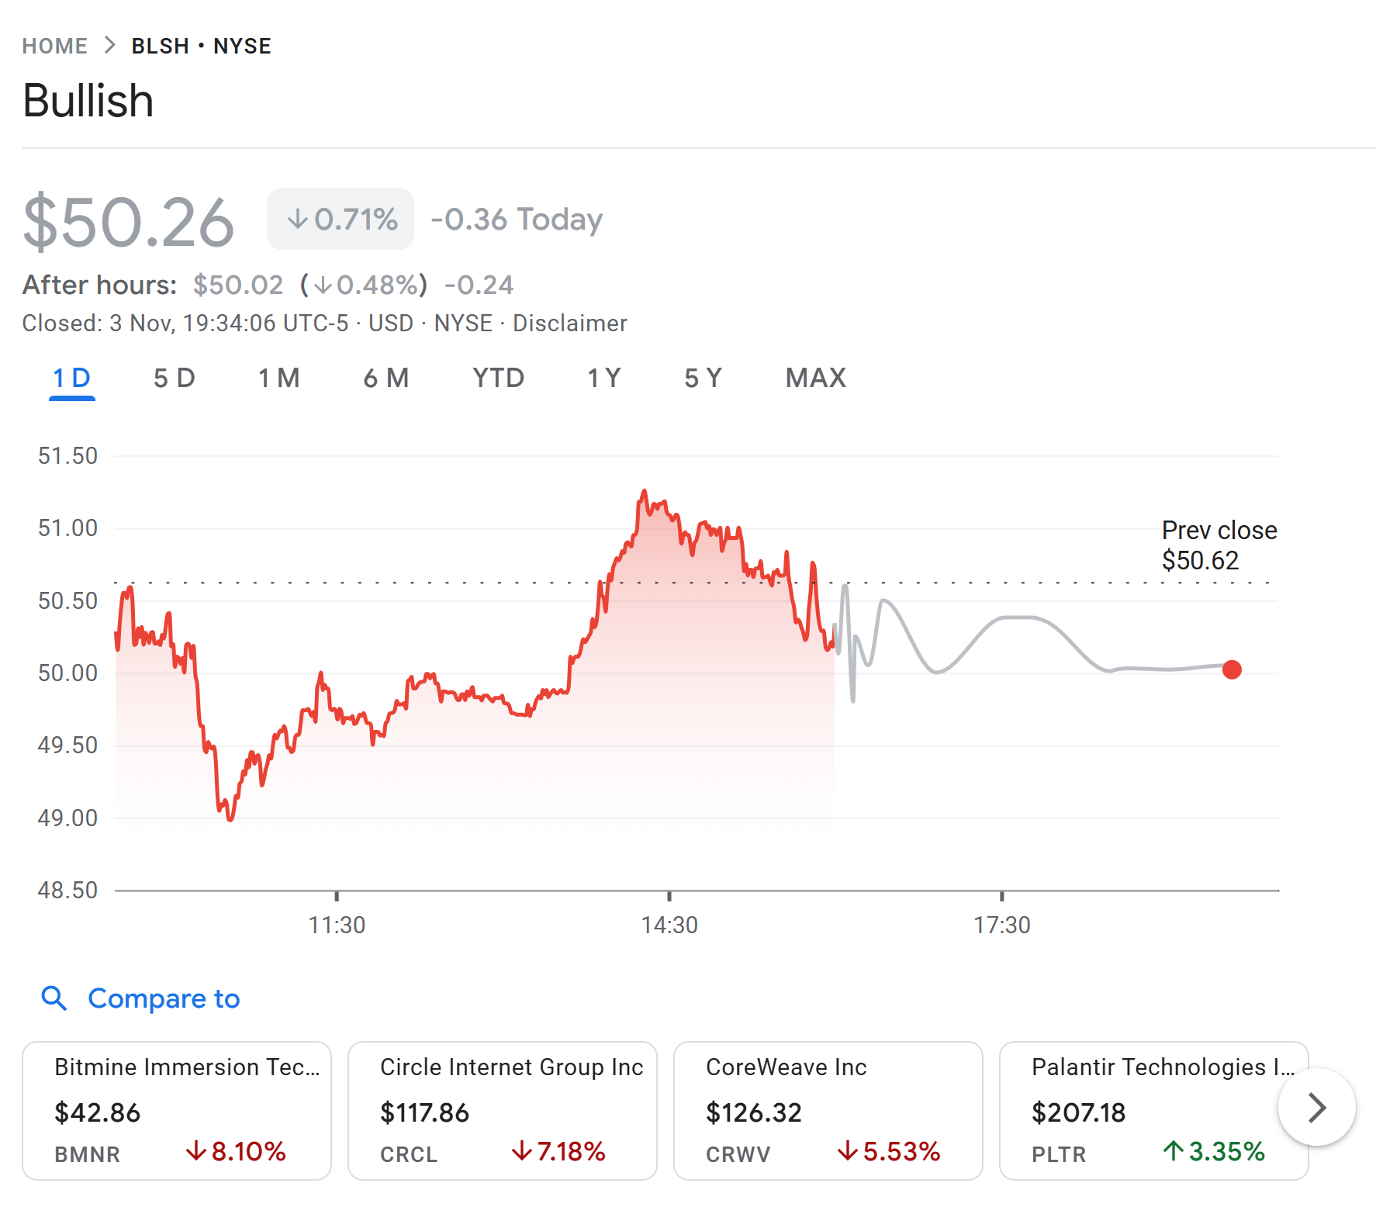Switch chart to 1 Y view
1376x1221 pixels.
coord(603,379)
